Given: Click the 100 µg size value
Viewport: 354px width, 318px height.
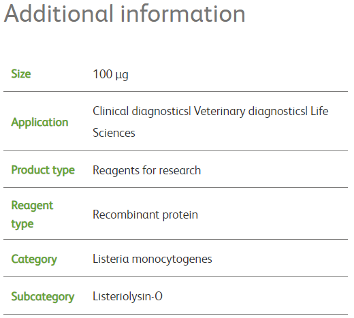Looking at the screenshot, I should (111, 74).
